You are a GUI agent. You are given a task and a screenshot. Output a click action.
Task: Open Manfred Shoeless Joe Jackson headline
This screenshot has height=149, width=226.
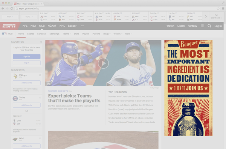(131, 96)
